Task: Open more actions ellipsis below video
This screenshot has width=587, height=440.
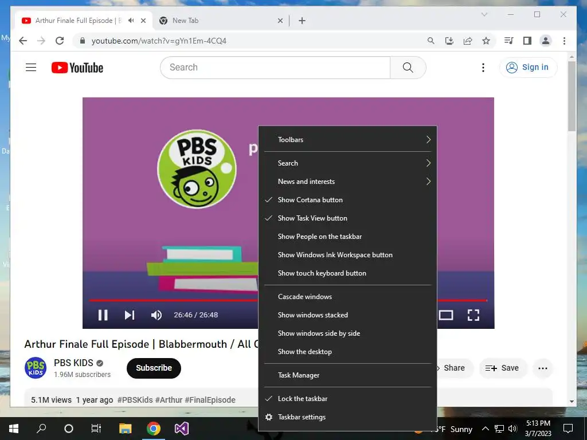Action: pos(542,368)
